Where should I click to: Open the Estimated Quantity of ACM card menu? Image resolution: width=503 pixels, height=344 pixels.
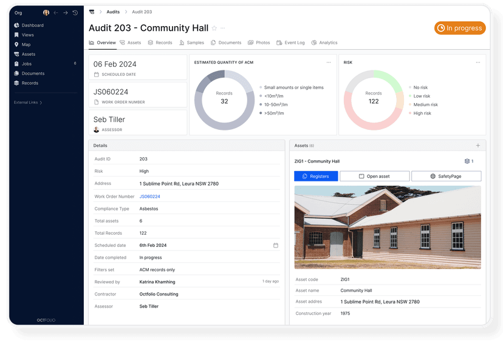point(329,62)
